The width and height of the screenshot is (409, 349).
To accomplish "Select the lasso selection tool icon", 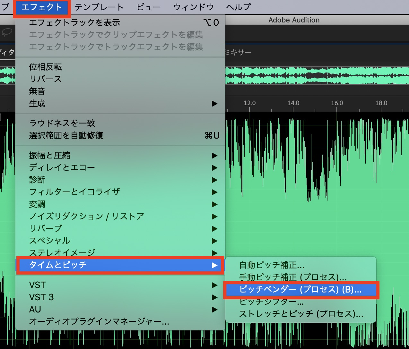I will pyautogui.click(x=7, y=32).
